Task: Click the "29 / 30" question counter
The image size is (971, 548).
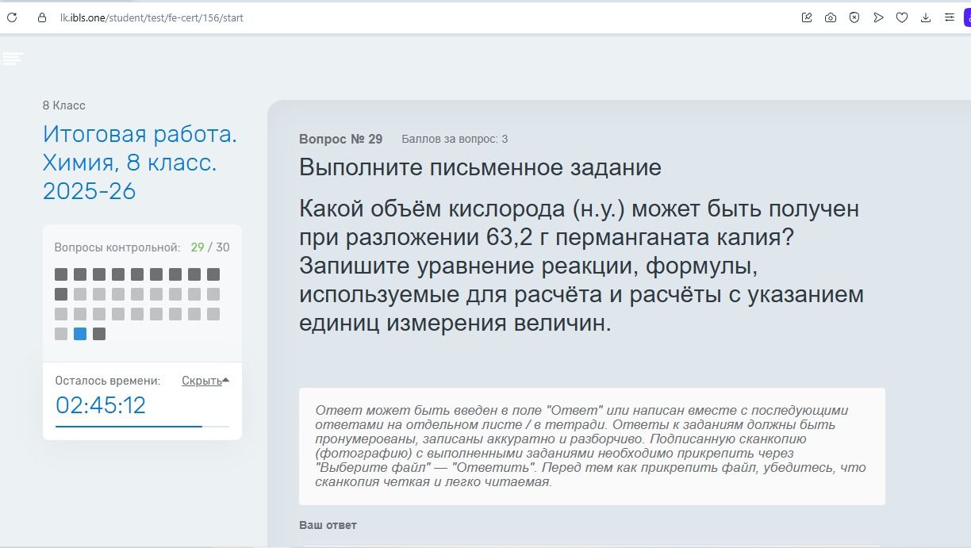Action: coord(210,247)
